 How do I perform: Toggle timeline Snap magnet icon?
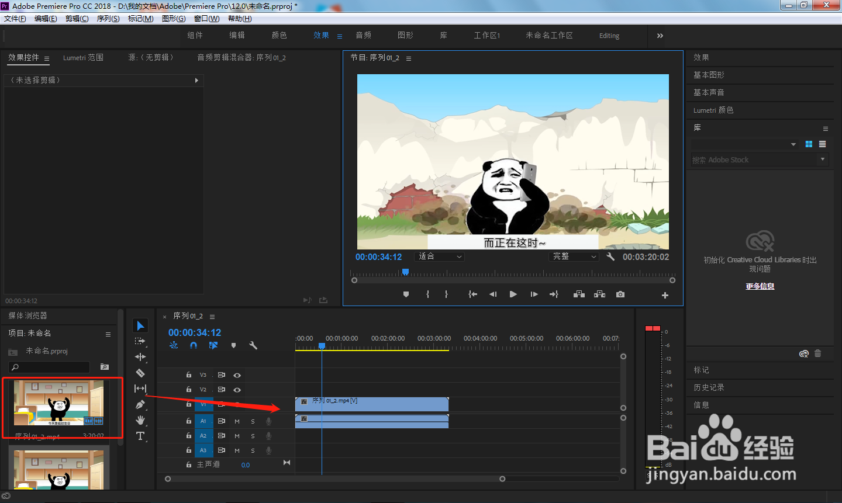194,345
